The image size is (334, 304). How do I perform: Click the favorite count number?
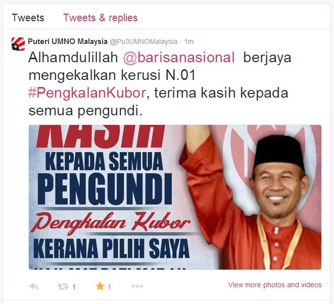(x=109, y=287)
